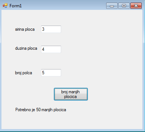This screenshot has height=132, width=145.
Task: Minimize the Form1 window
Action: click(x=112, y=6)
